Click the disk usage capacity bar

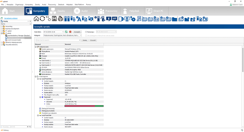[84, 106]
